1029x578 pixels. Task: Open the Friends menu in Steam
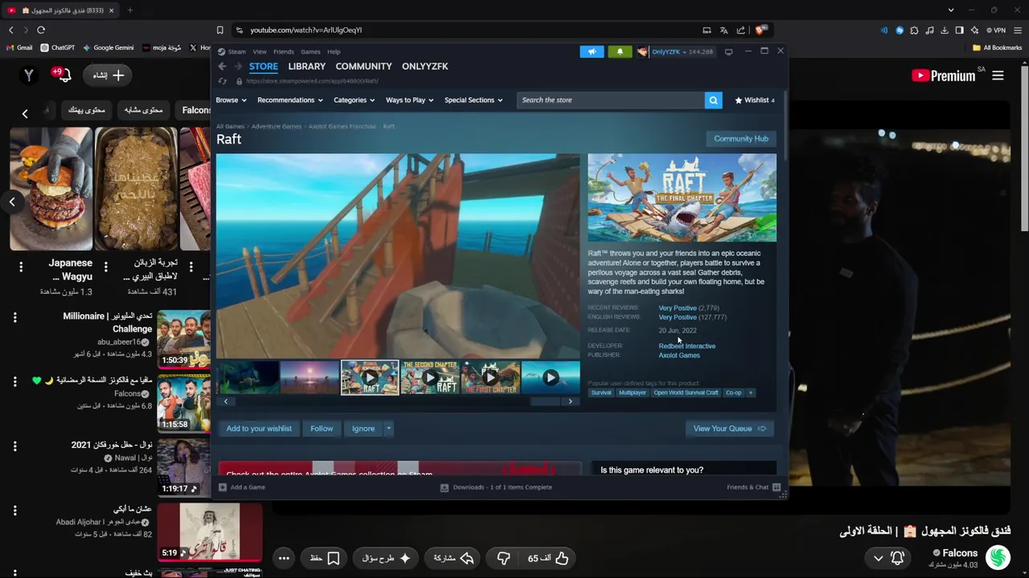[x=284, y=51]
